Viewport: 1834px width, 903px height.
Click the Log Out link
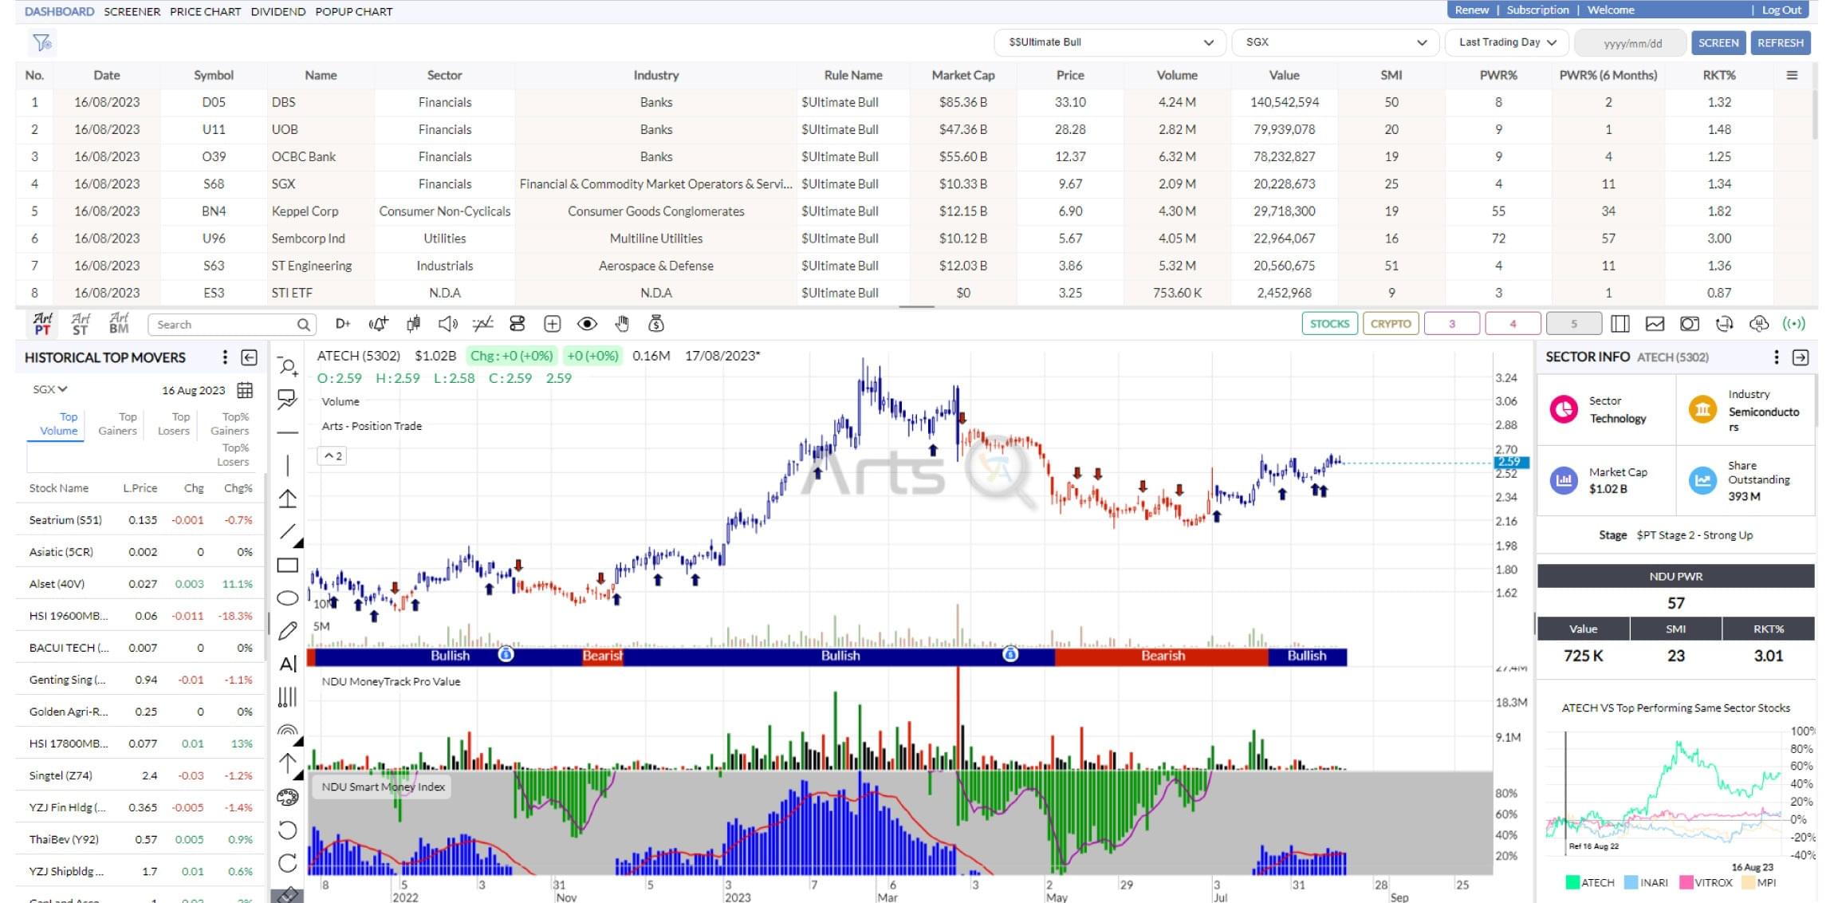tap(1781, 10)
